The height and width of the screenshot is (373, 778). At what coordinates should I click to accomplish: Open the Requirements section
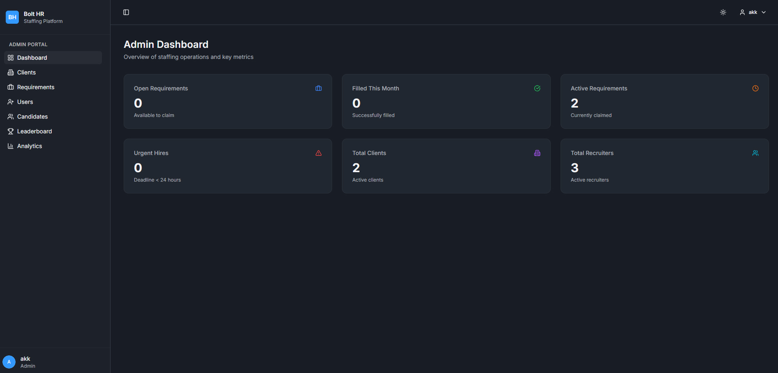tap(36, 87)
